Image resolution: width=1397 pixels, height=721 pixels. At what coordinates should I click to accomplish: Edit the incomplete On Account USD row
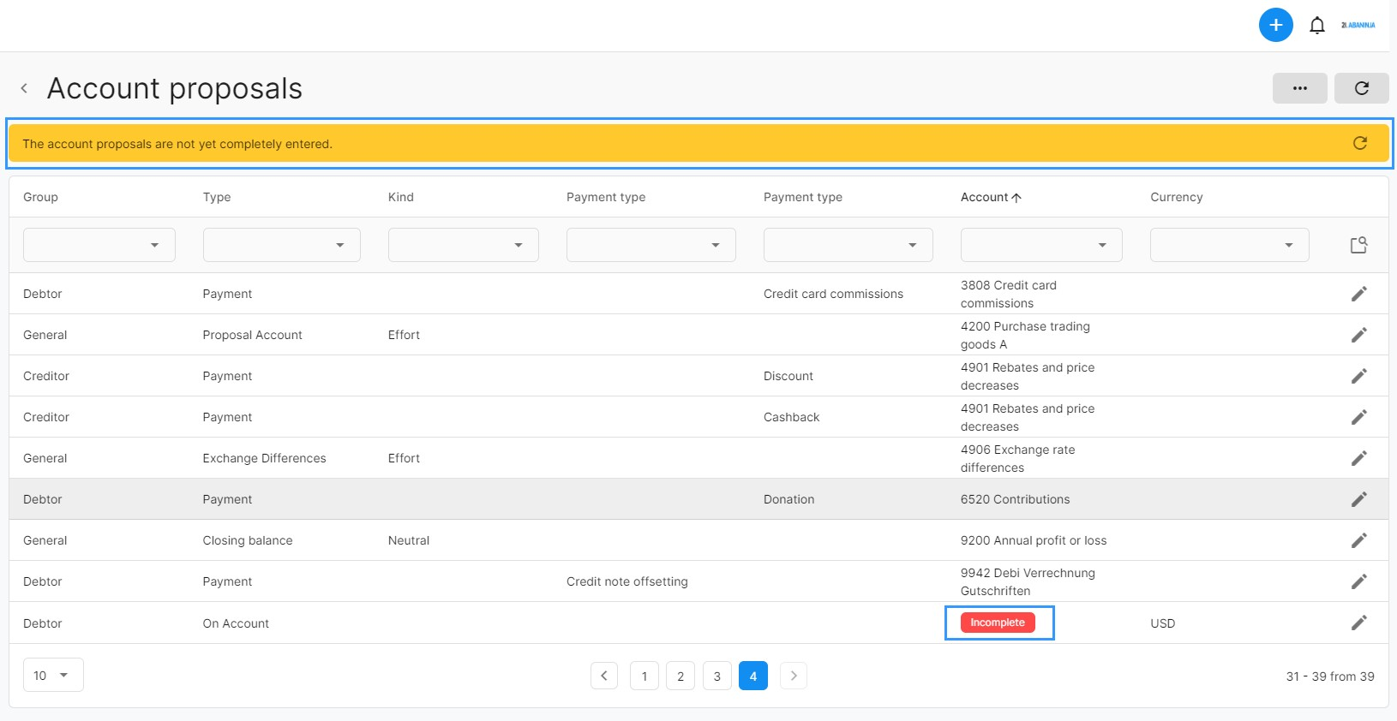point(1358,623)
